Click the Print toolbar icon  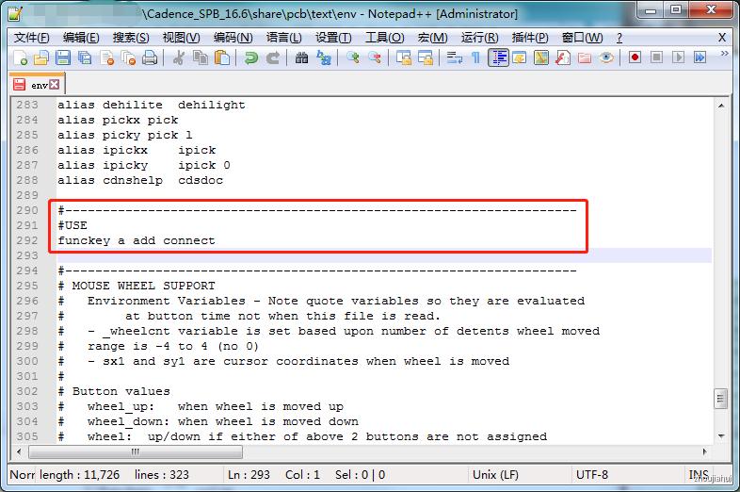pyautogui.click(x=150, y=57)
